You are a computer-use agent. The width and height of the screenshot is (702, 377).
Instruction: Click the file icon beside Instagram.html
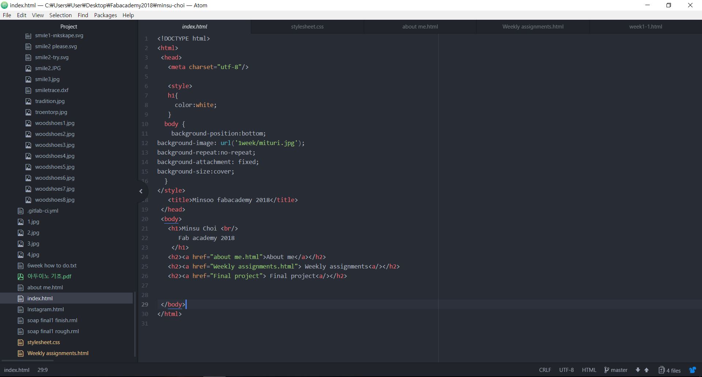[20, 309]
